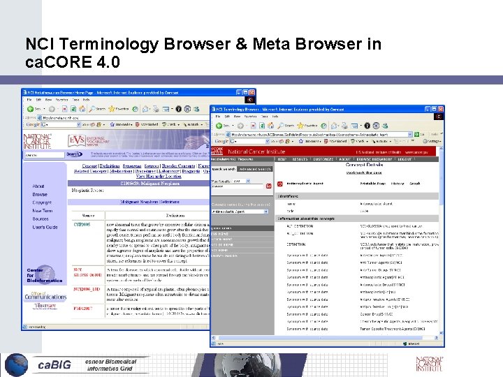The height and width of the screenshot is (377, 503).
Task: Click Printable Page link in Concept Details
Action: tap(373, 184)
